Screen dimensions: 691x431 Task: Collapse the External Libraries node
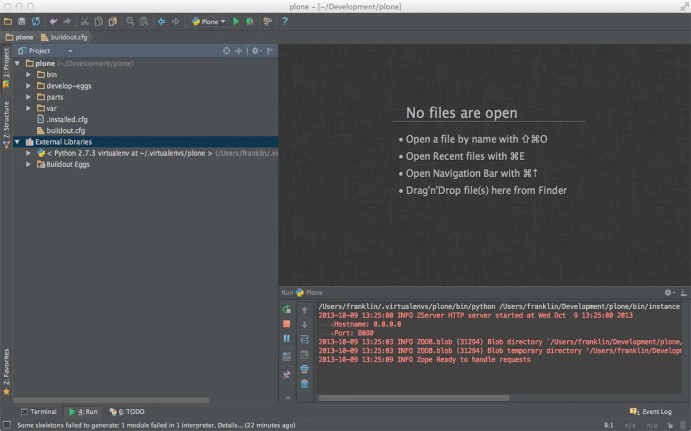pos(17,141)
